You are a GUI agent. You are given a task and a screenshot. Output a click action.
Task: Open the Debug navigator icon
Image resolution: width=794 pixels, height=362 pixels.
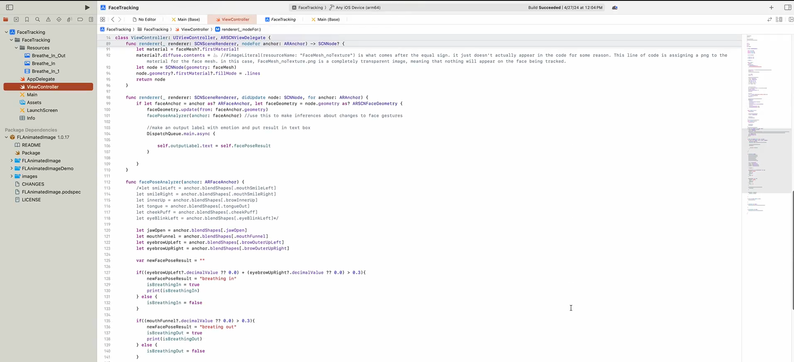click(69, 19)
